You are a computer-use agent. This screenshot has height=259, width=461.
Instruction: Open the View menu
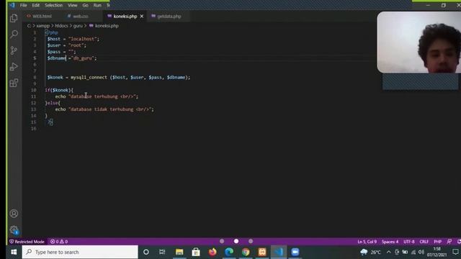[72, 5]
